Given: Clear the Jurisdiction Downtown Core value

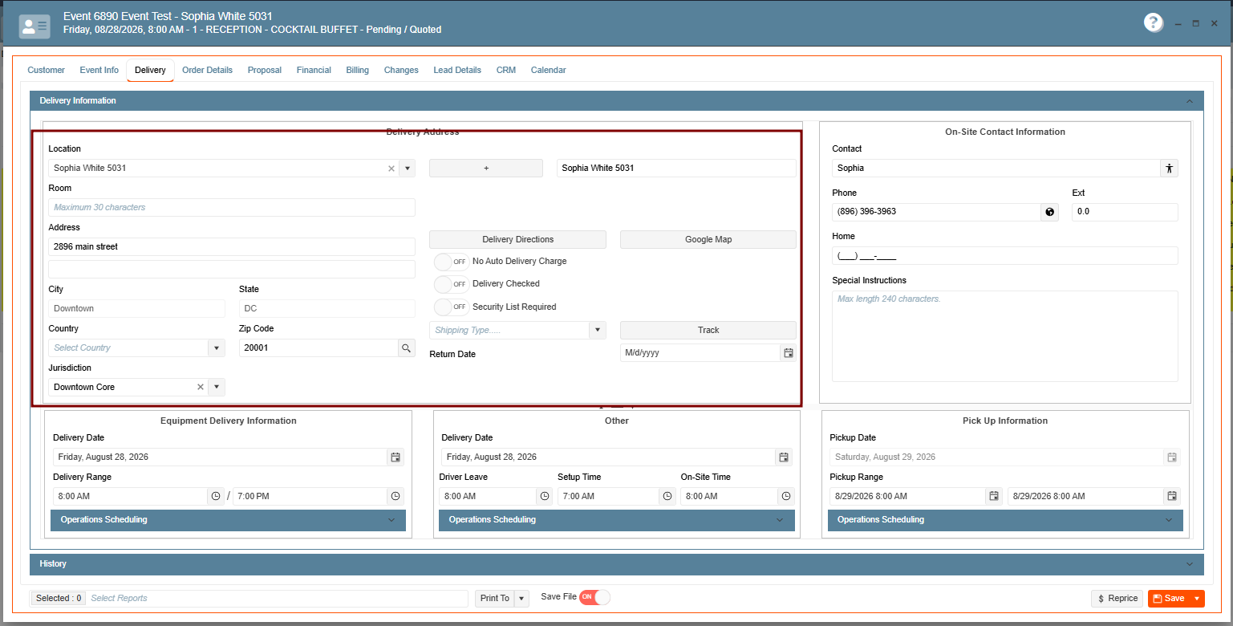Looking at the screenshot, I should [x=201, y=388].
